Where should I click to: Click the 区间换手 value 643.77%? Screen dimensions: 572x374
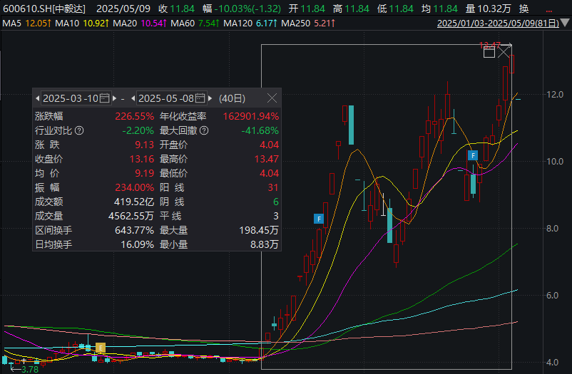(x=135, y=230)
